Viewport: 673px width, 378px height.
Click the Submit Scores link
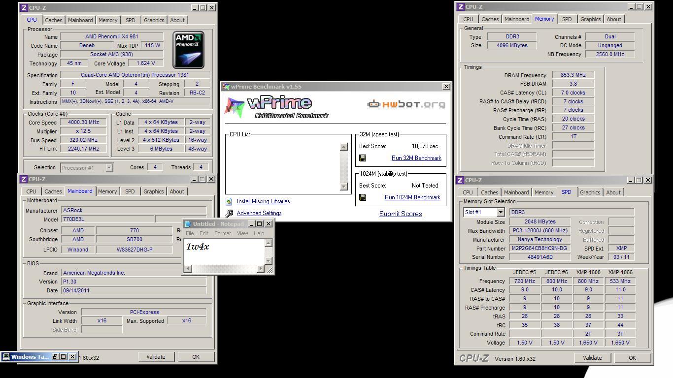tap(401, 214)
